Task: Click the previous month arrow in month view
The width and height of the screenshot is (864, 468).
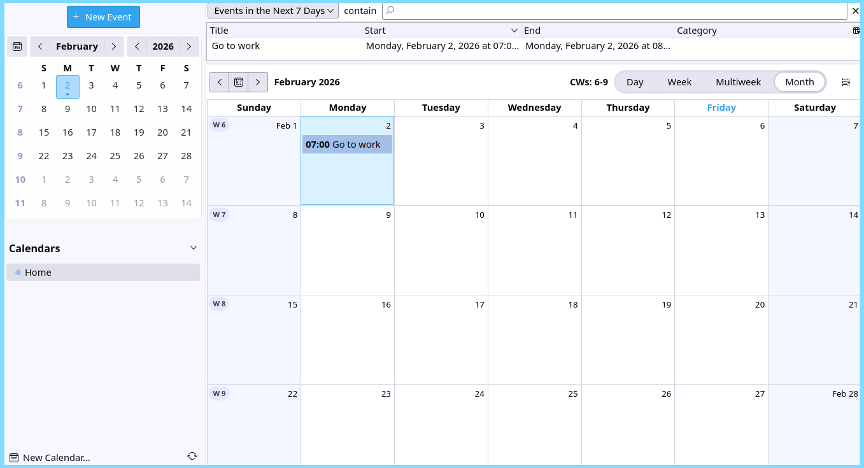Action: 219,82
